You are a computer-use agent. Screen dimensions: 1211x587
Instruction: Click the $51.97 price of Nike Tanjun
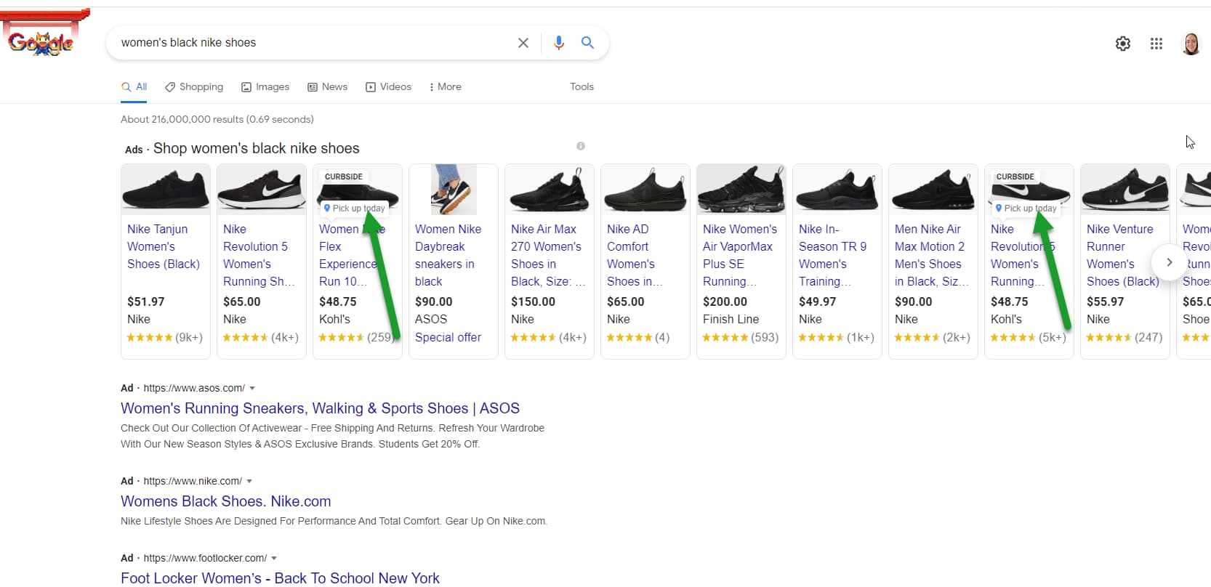pos(146,301)
